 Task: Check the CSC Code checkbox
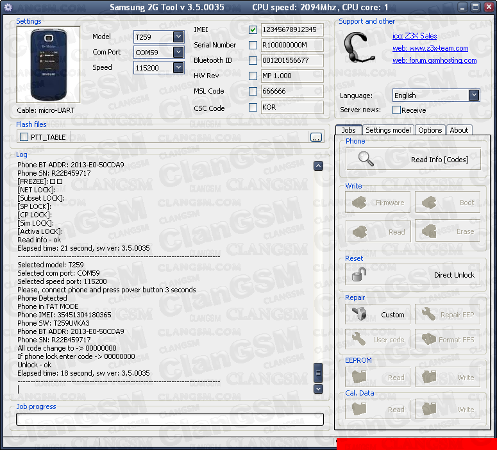[253, 108]
